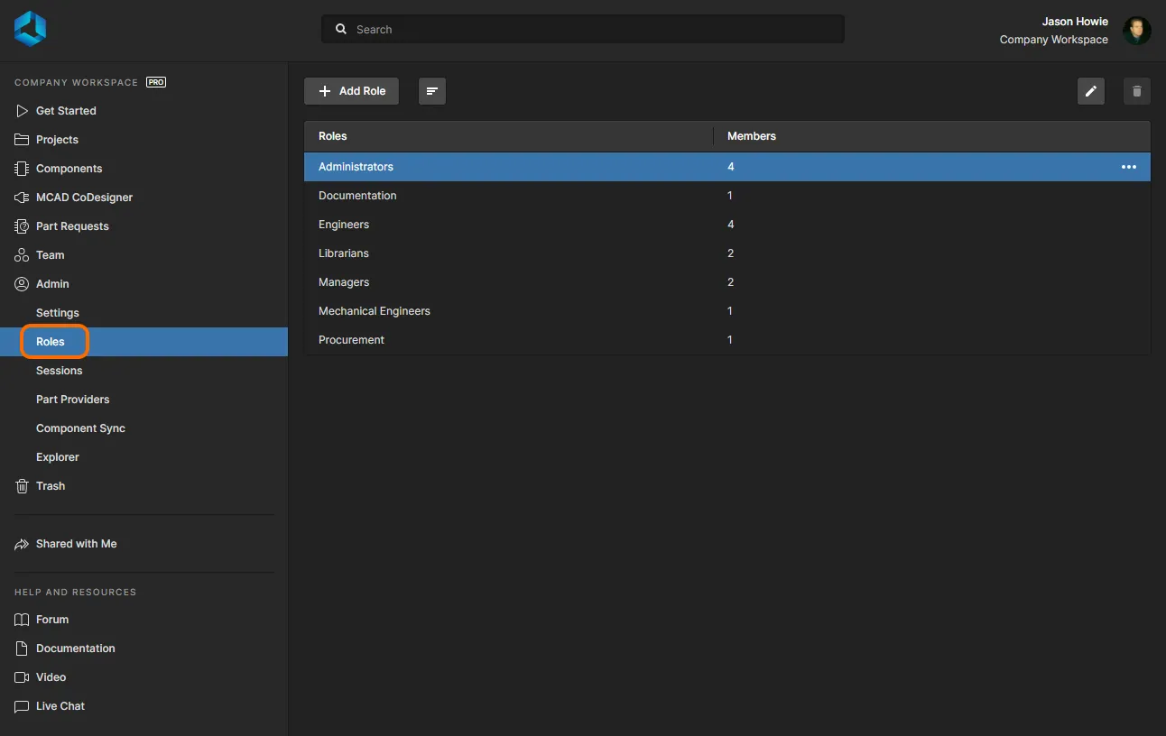Click Jason Howie's profile avatar
This screenshot has width=1166, height=736.
point(1136,31)
